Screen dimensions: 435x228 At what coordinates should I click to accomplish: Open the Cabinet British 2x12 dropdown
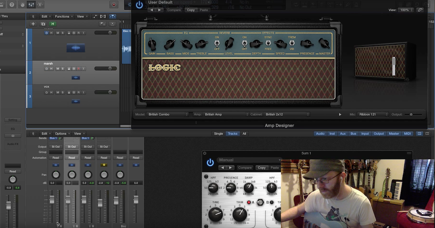[x=287, y=114]
